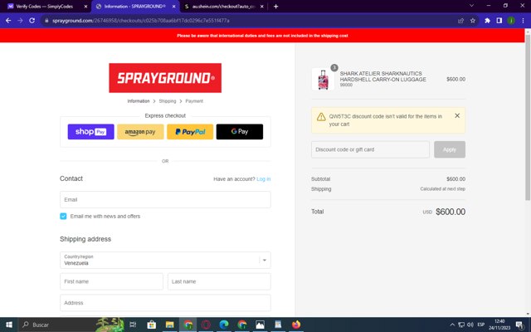Screen dimensions: 531x332
Task: Open the Windows Start menu
Action: [9, 325]
